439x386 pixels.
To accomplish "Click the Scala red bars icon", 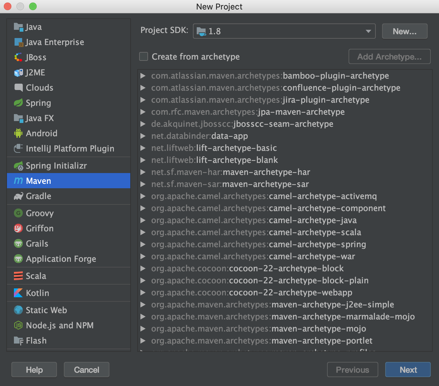I will click(x=18, y=276).
